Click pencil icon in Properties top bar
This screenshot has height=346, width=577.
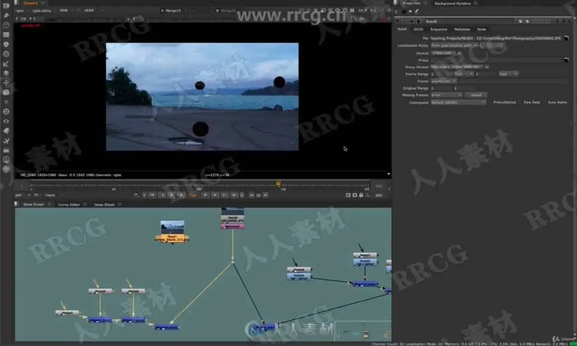coord(417,12)
